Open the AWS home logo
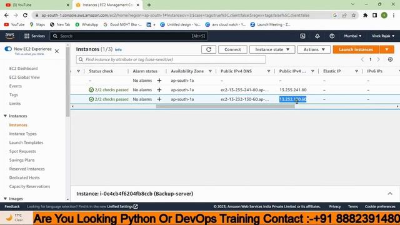The height and width of the screenshot is (225, 400). point(10,36)
